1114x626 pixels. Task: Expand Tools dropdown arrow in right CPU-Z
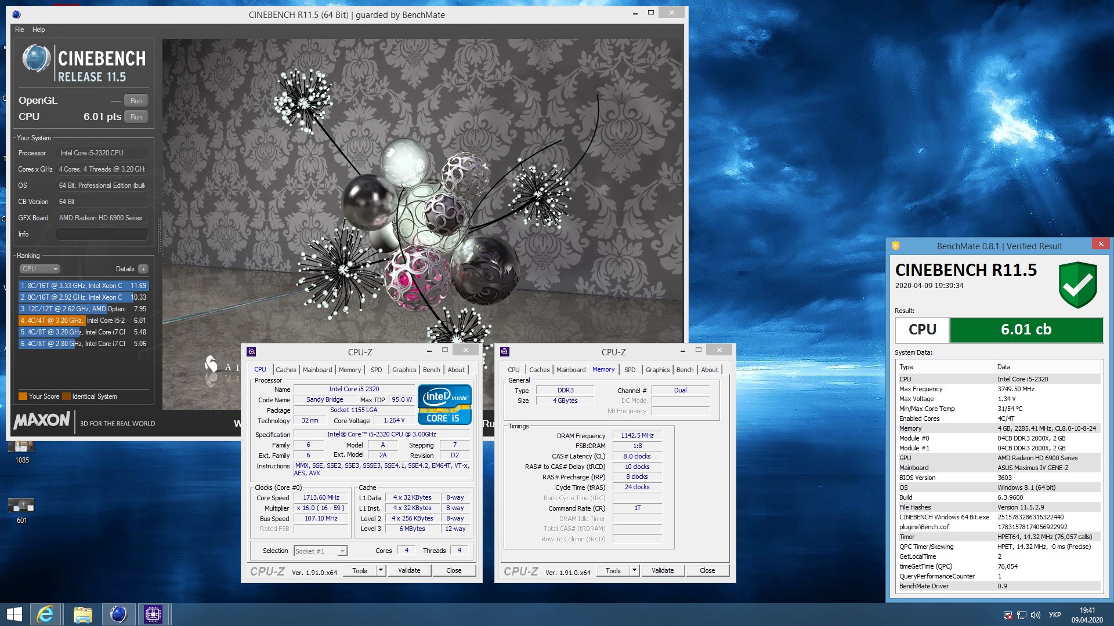click(x=635, y=571)
